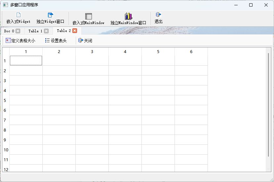Click the first cell of the table

(x=26, y=61)
